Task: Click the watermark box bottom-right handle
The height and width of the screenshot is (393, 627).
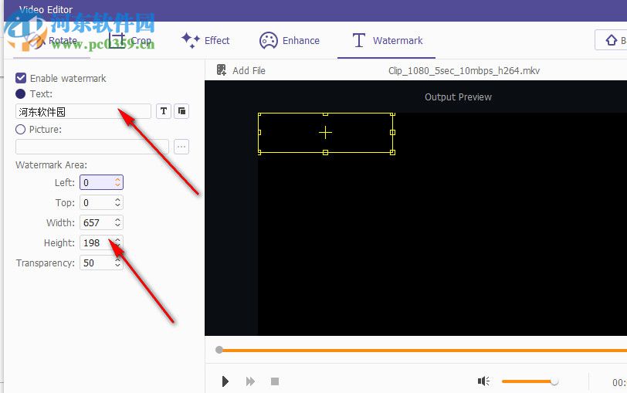Action: click(x=392, y=152)
